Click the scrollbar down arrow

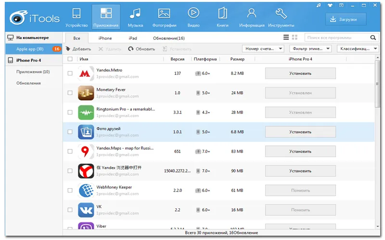[377, 227]
